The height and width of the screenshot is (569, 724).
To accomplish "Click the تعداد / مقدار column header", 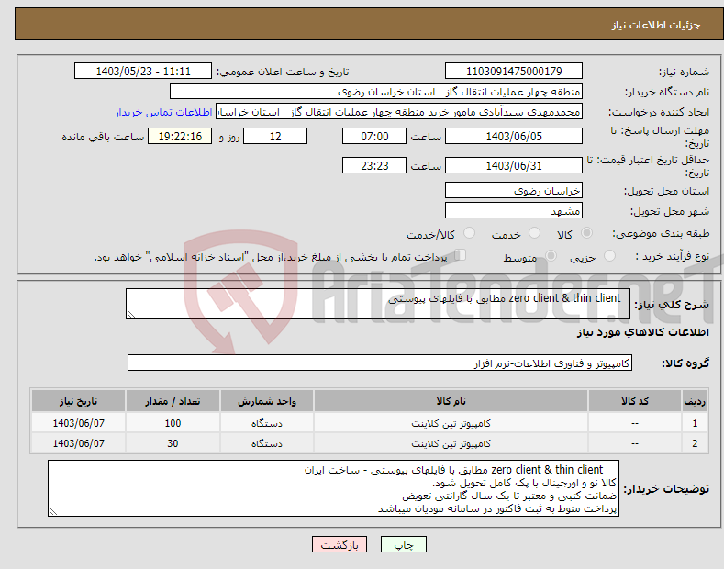I will click(173, 401).
